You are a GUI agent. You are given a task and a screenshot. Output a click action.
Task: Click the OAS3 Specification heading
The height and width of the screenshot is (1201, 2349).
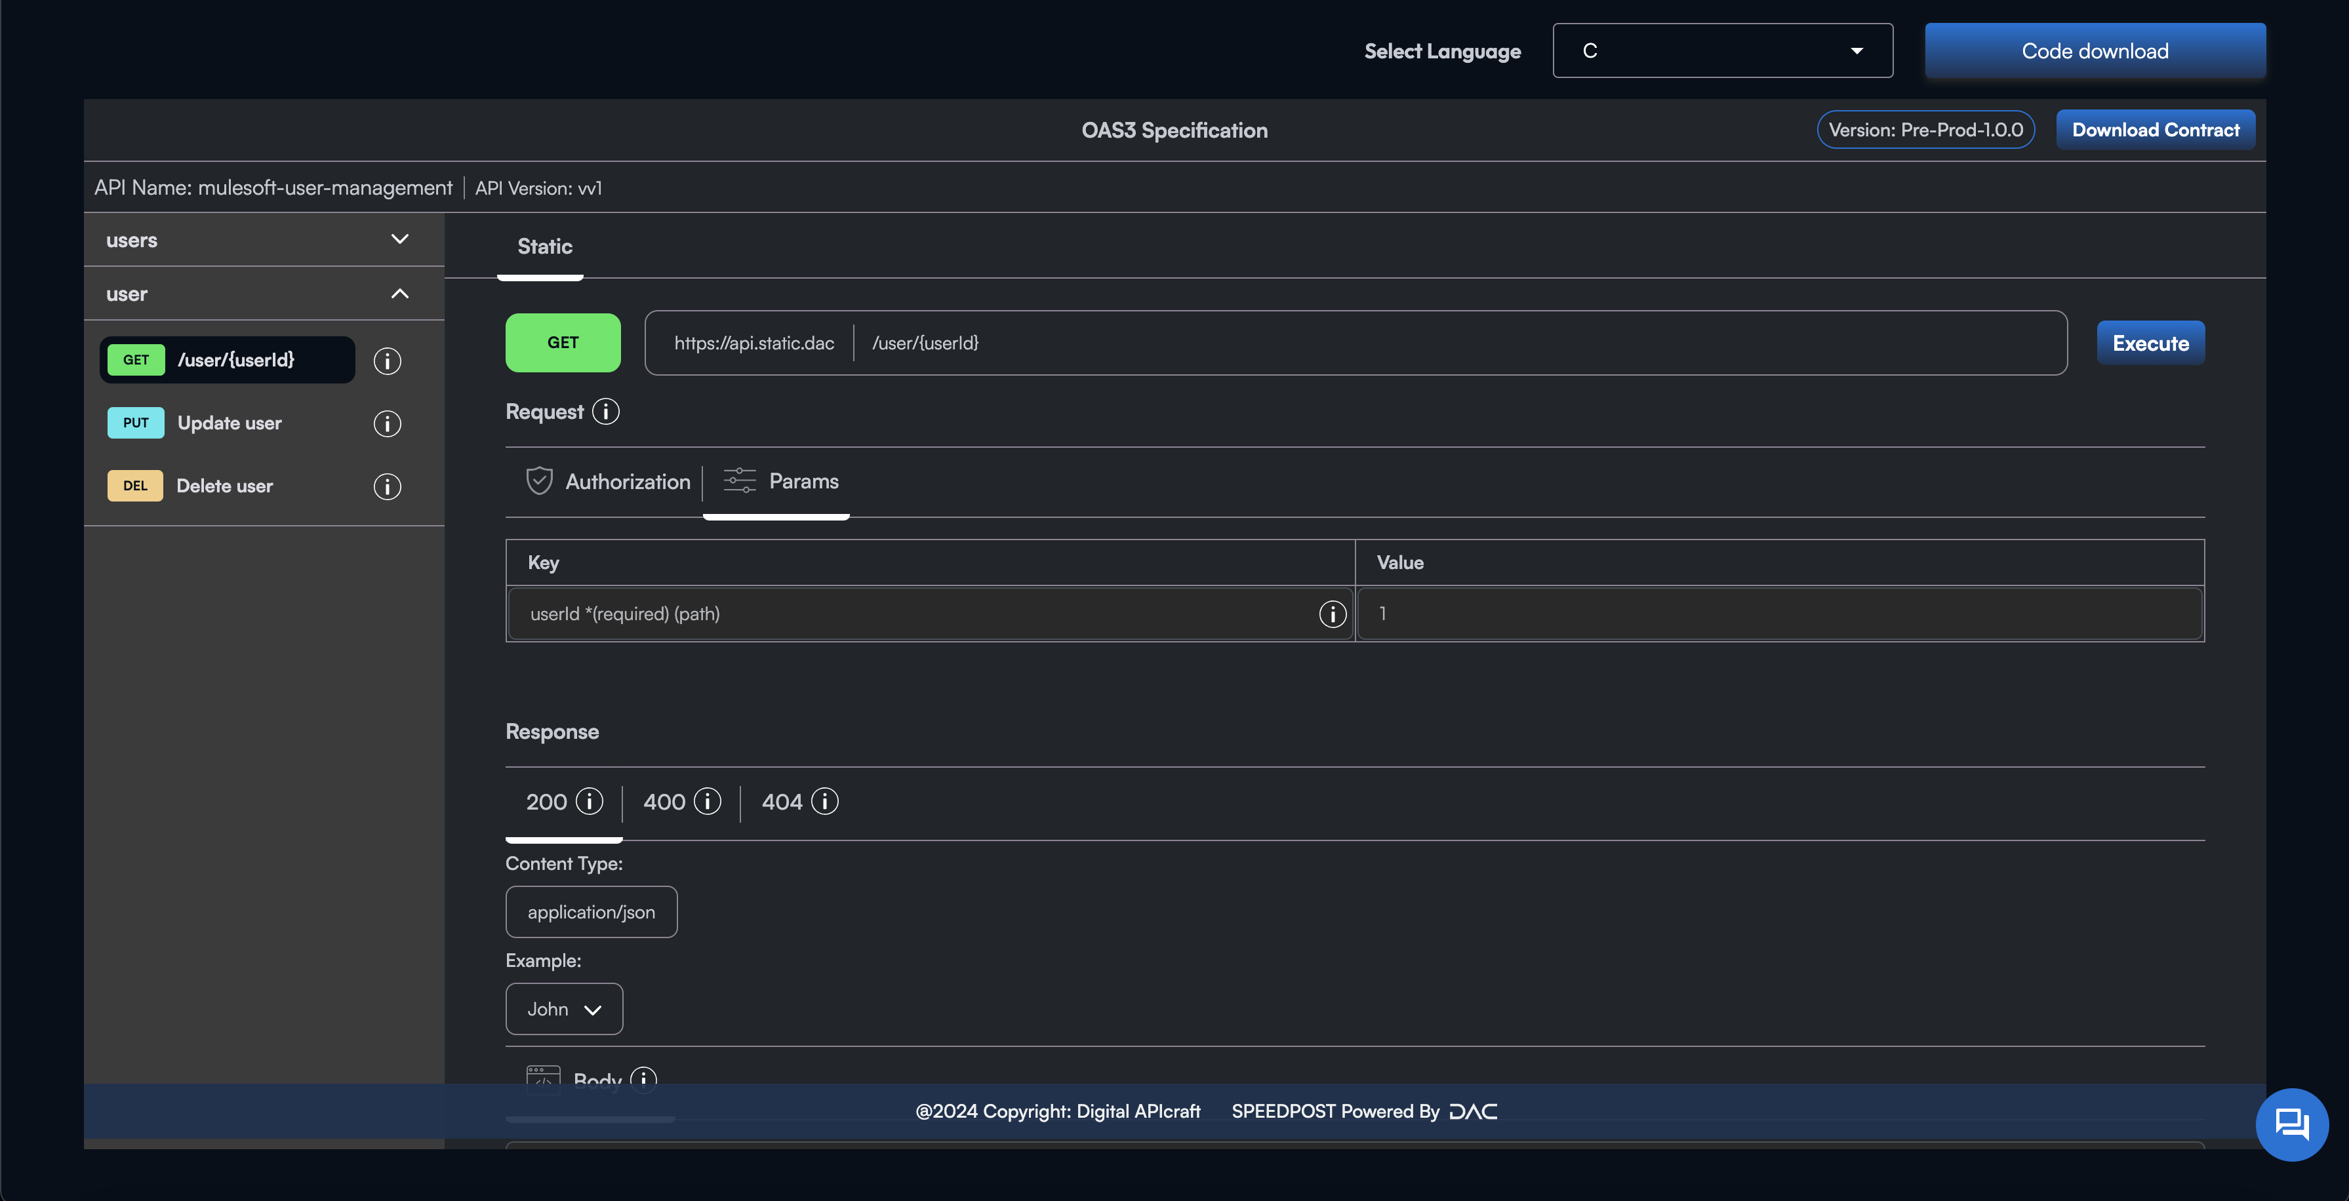click(1174, 130)
